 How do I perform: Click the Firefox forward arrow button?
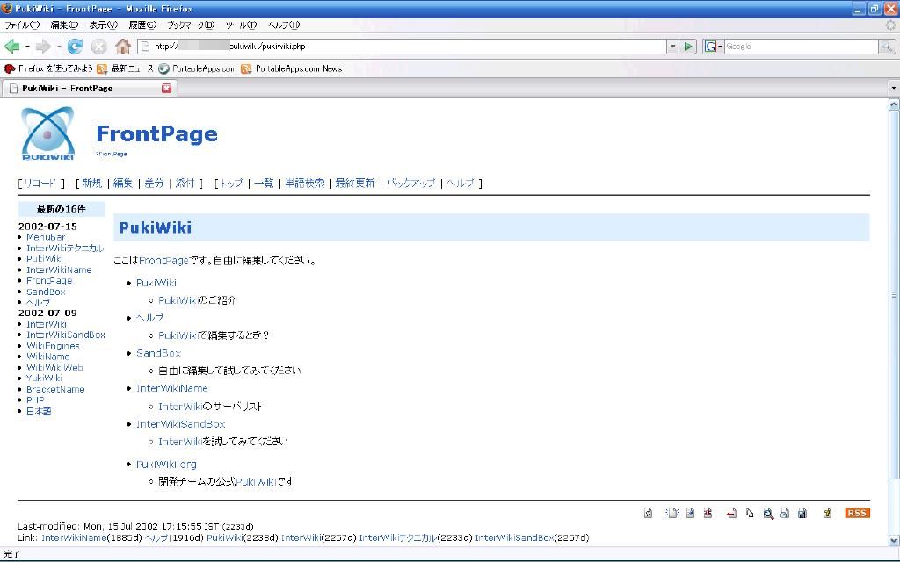[43, 47]
